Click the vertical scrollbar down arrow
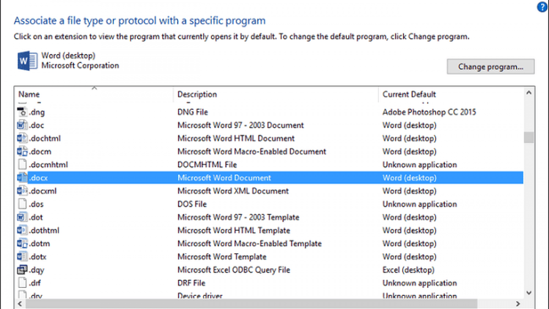549x309 pixels. pos(529,293)
